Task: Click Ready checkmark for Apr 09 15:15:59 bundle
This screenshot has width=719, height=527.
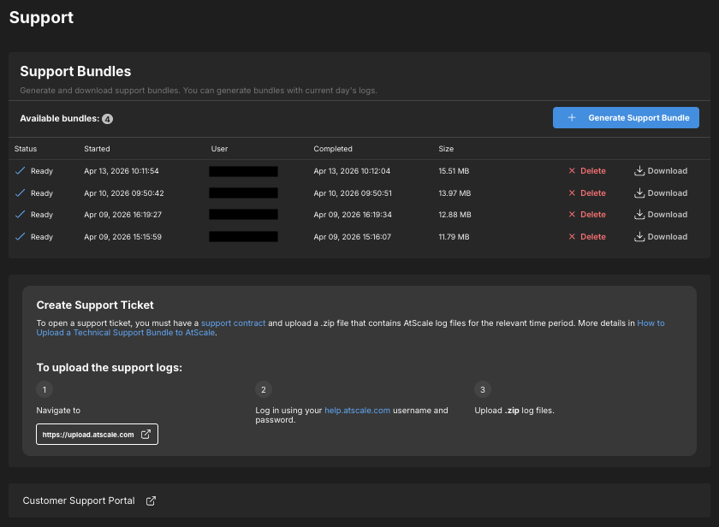Action: (21, 237)
